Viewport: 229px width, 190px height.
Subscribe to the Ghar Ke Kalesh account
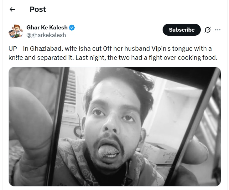click(x=182, y=30)
